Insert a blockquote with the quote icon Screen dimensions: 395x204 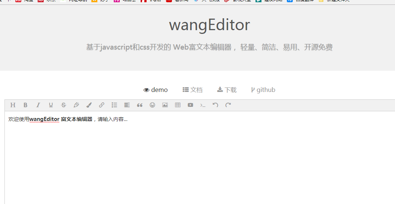[x=139, y=105]
